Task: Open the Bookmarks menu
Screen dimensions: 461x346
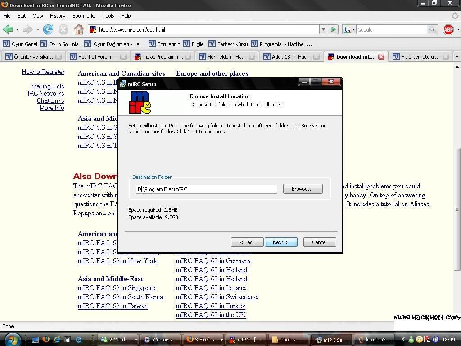Action: pyautogui.click(x=84, y=16)
